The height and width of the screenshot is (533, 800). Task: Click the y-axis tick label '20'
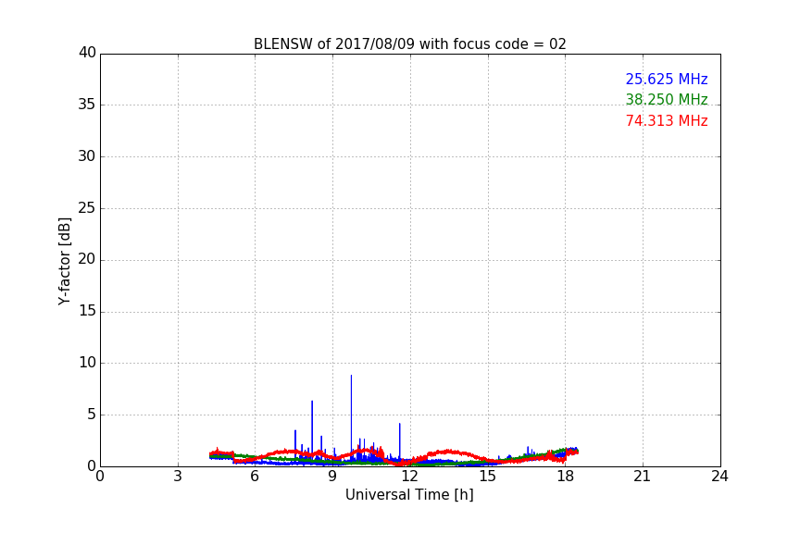tap(87, 259)
